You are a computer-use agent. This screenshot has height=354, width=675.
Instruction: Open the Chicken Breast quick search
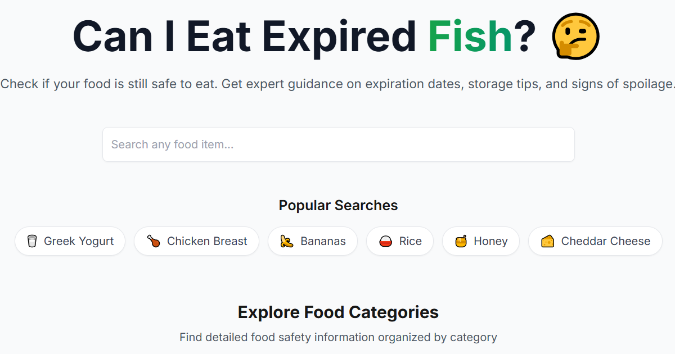(x=196, y=240)
